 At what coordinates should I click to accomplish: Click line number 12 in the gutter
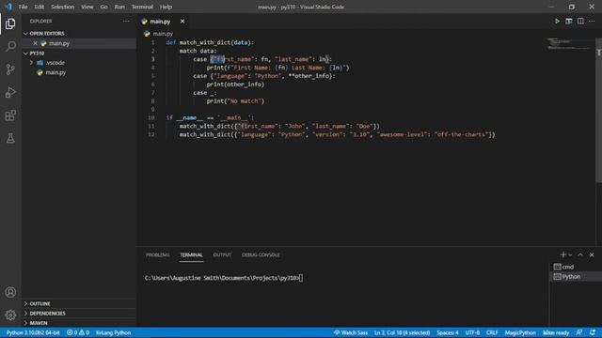(151, 134)
